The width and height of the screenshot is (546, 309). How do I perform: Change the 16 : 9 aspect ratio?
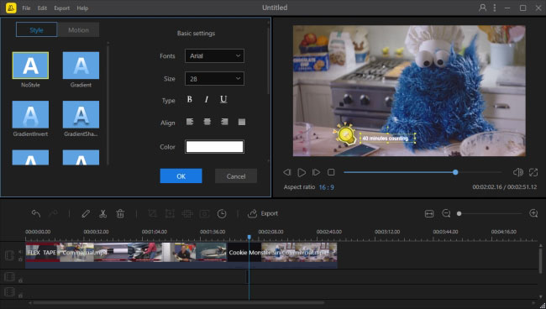pos(326,187)
